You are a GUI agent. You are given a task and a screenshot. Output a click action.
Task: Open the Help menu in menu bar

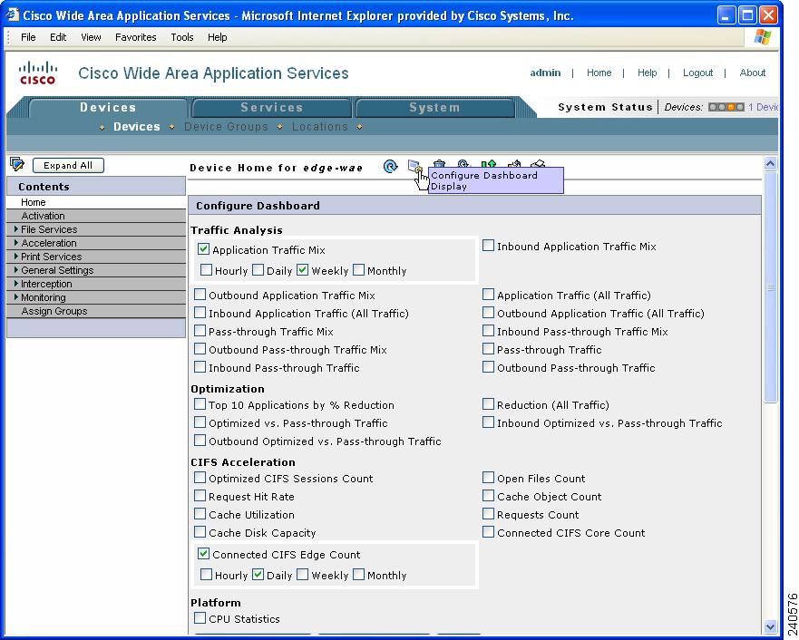click(217, 37)
